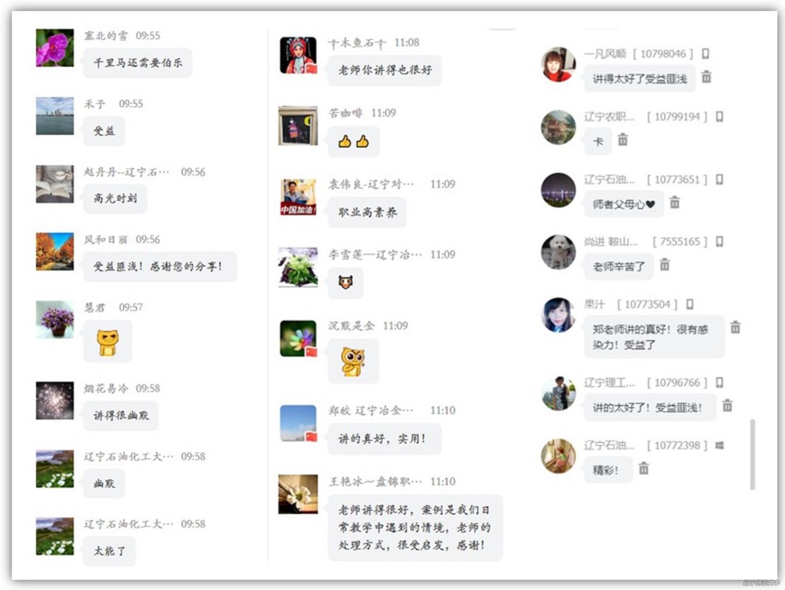Delete the 郑老师讲的真好 message
785x590 pixels.
click(x=735, y=327)
